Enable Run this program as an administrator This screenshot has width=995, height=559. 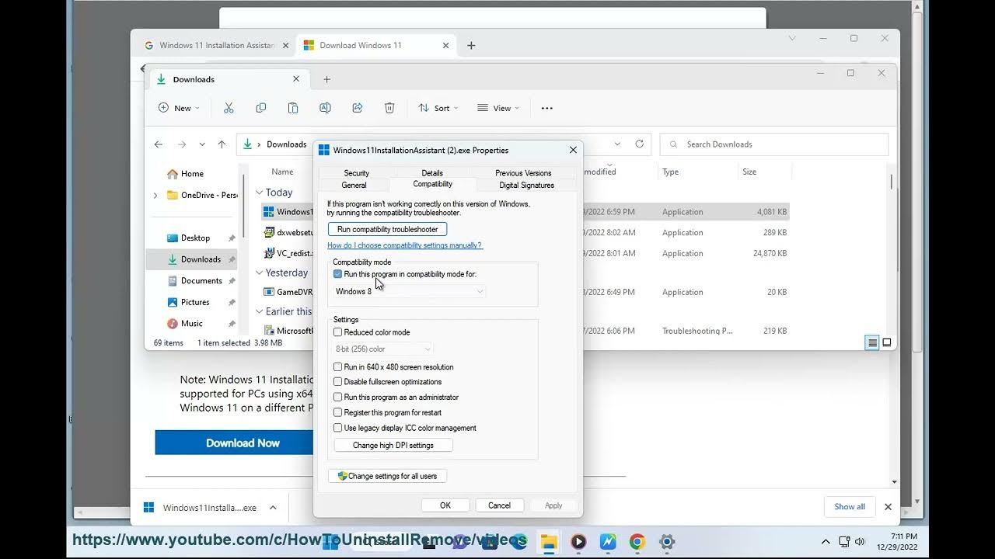pyautogui.click(x=337, y=397)
